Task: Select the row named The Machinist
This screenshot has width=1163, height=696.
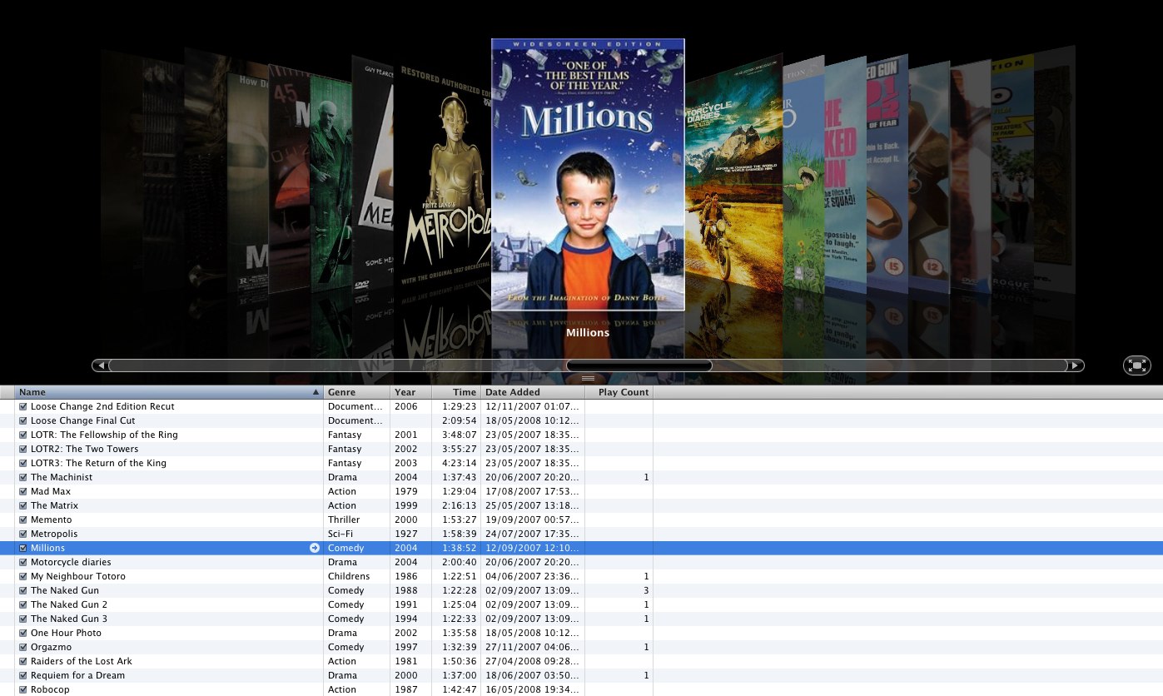Action: point(581,477)
